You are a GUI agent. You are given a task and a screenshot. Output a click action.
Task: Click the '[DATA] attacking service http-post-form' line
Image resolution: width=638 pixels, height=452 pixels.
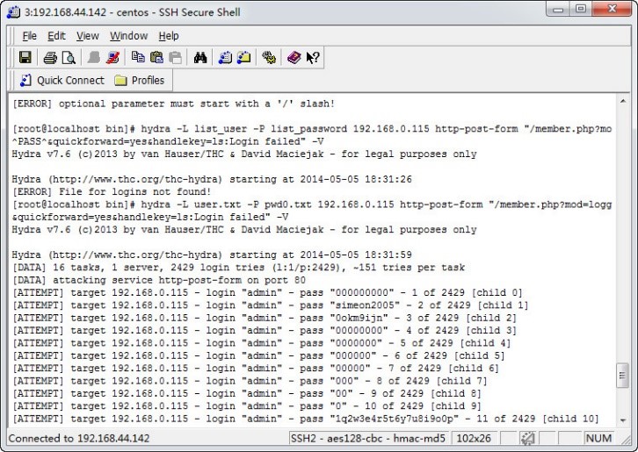click(x=159, y=280)
